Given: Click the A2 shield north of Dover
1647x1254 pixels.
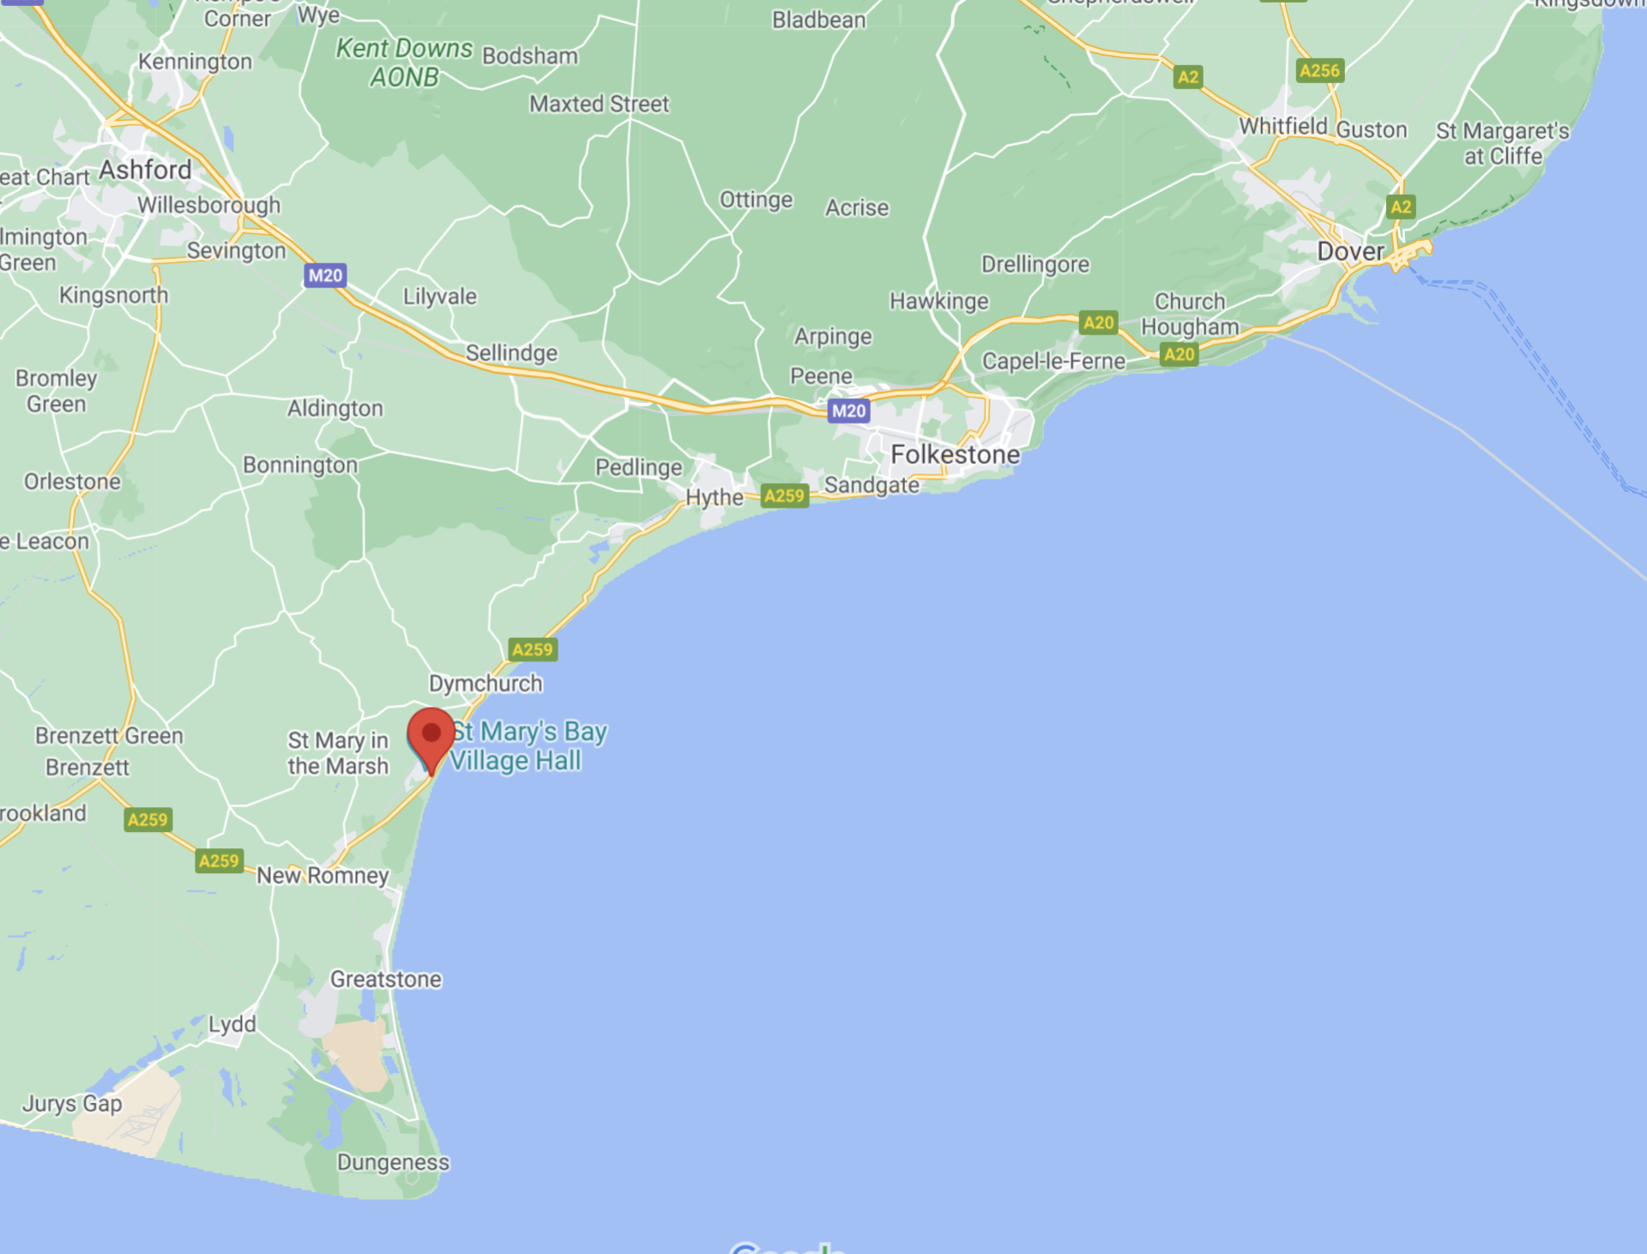Looking at the screenshot, I should [x=1401, y=207].
